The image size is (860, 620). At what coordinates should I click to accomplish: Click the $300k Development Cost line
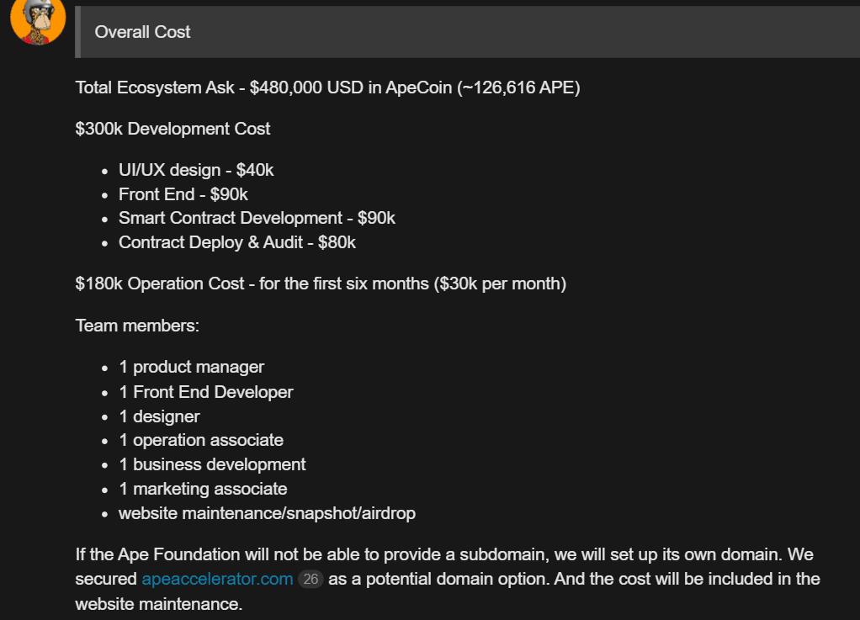[x=173, y=129]
